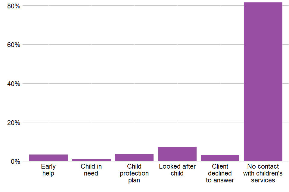Click the Early help bar
Screen dimensions: 289x192
[48, 158]
